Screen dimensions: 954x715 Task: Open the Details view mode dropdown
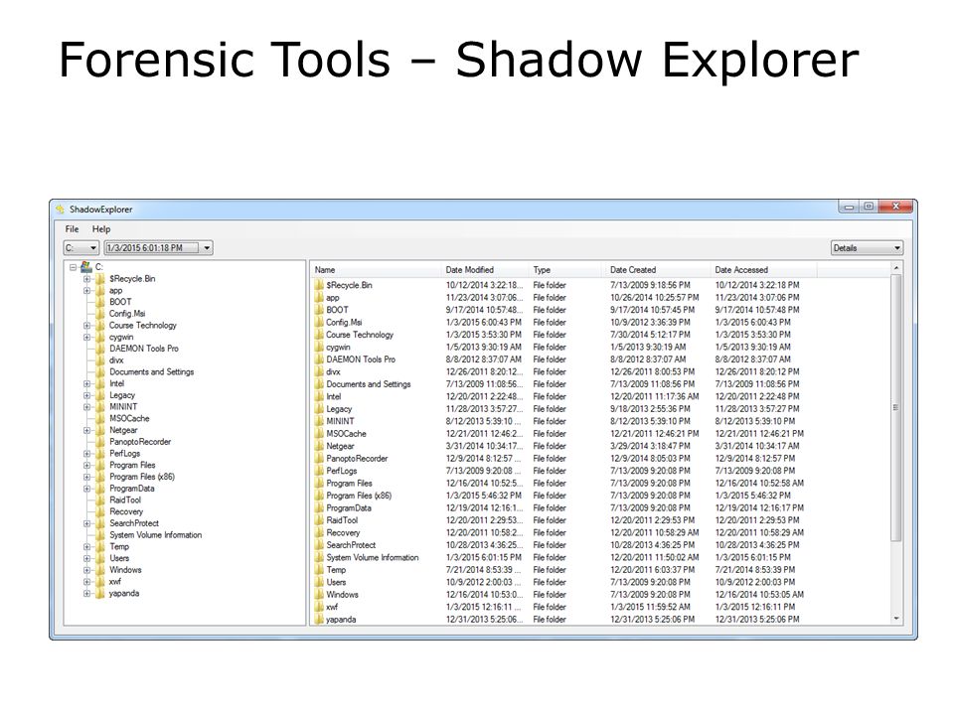coord(867,248)
